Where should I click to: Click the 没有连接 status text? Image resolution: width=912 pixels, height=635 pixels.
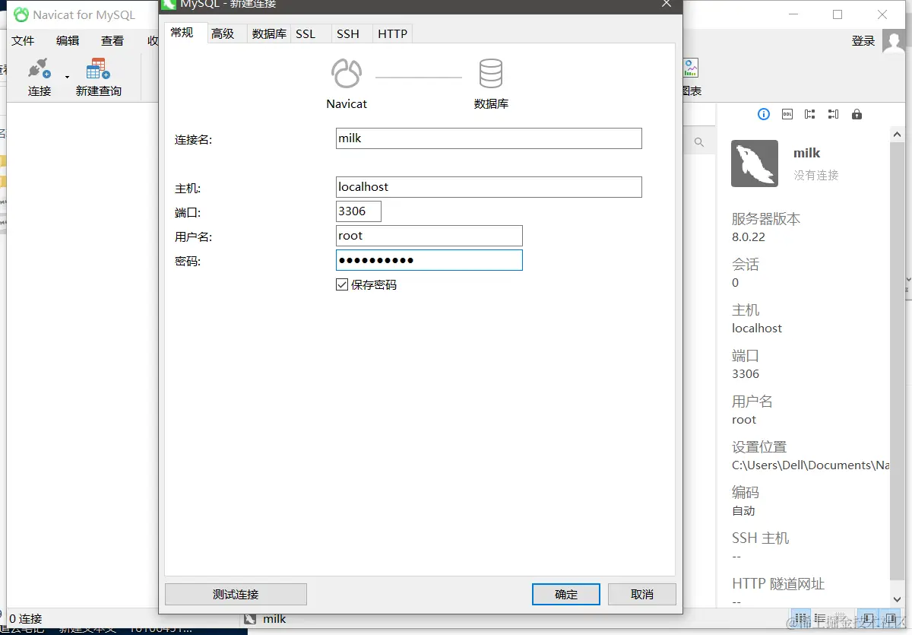[x=816, y=175]
